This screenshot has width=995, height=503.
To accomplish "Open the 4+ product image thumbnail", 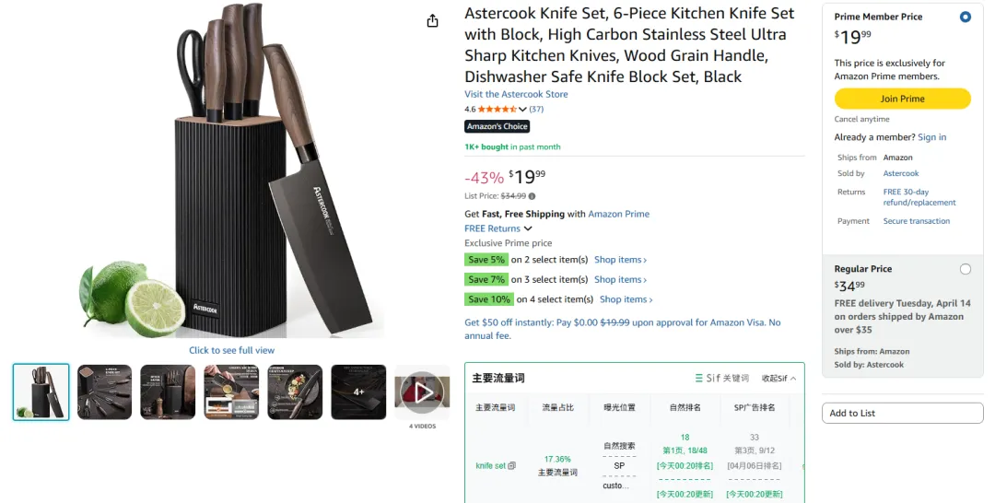I will click(358, 392).
